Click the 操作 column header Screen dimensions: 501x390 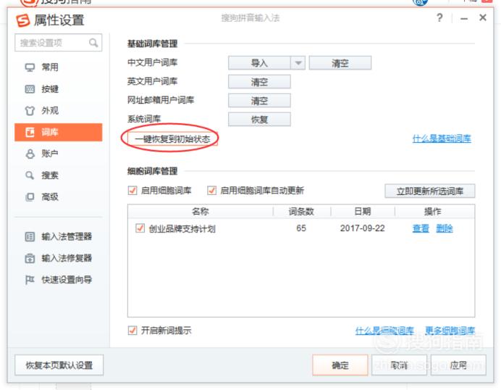pyautogui.click(x=432, y=212)
